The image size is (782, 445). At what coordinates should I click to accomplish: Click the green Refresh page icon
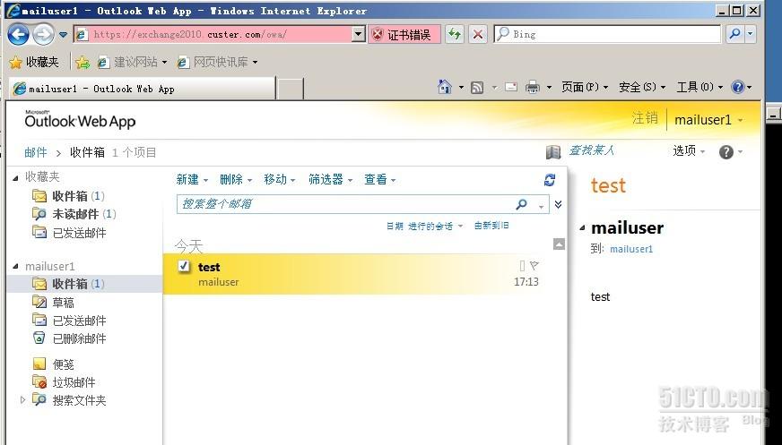[x=455, y=34]
